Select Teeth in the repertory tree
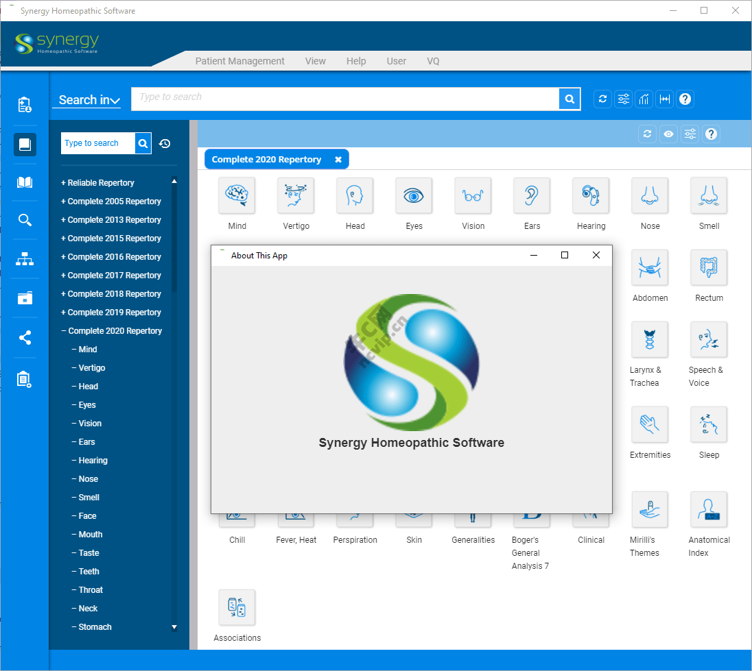Screen dimensions: 752x671 click(85, 572)
